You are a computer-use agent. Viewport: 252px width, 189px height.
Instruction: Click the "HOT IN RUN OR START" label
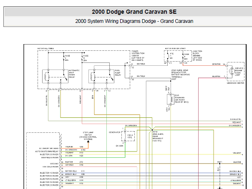coord(175,48)
